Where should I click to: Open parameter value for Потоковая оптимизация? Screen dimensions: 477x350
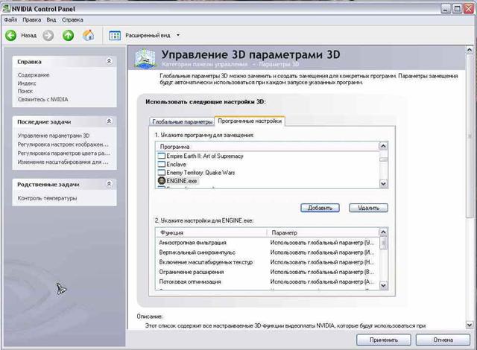click(322, 281)
